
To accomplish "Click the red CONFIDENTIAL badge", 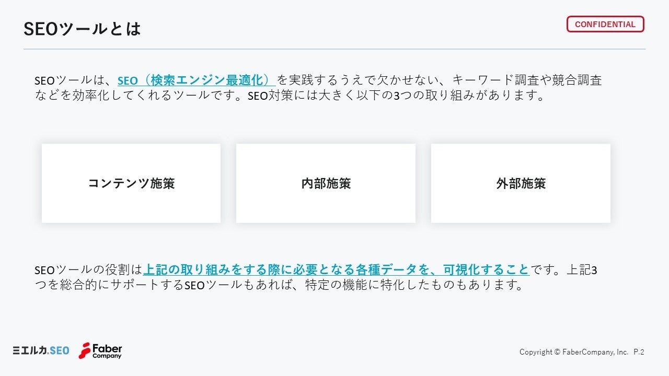I will [x=605, y=24].
